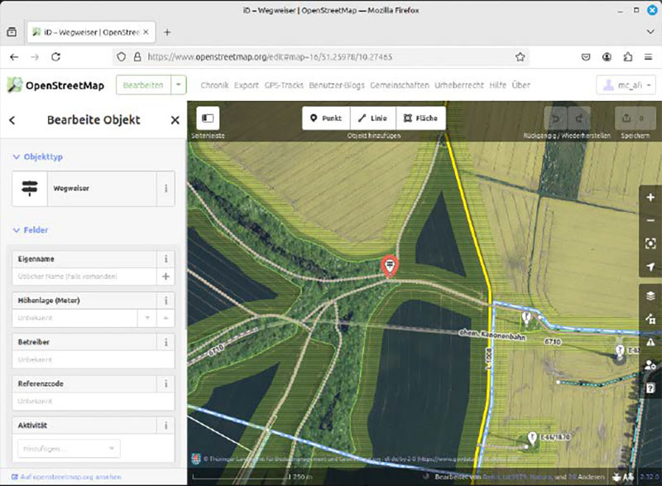Open the Chronik menu item
Screen dimensions: 662x486
214,84
